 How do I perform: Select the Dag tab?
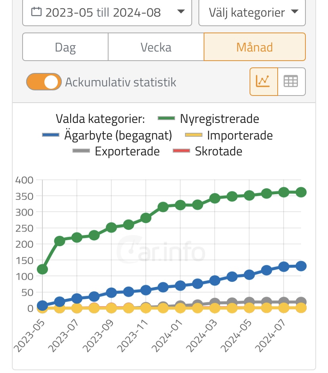coord(65,47)
